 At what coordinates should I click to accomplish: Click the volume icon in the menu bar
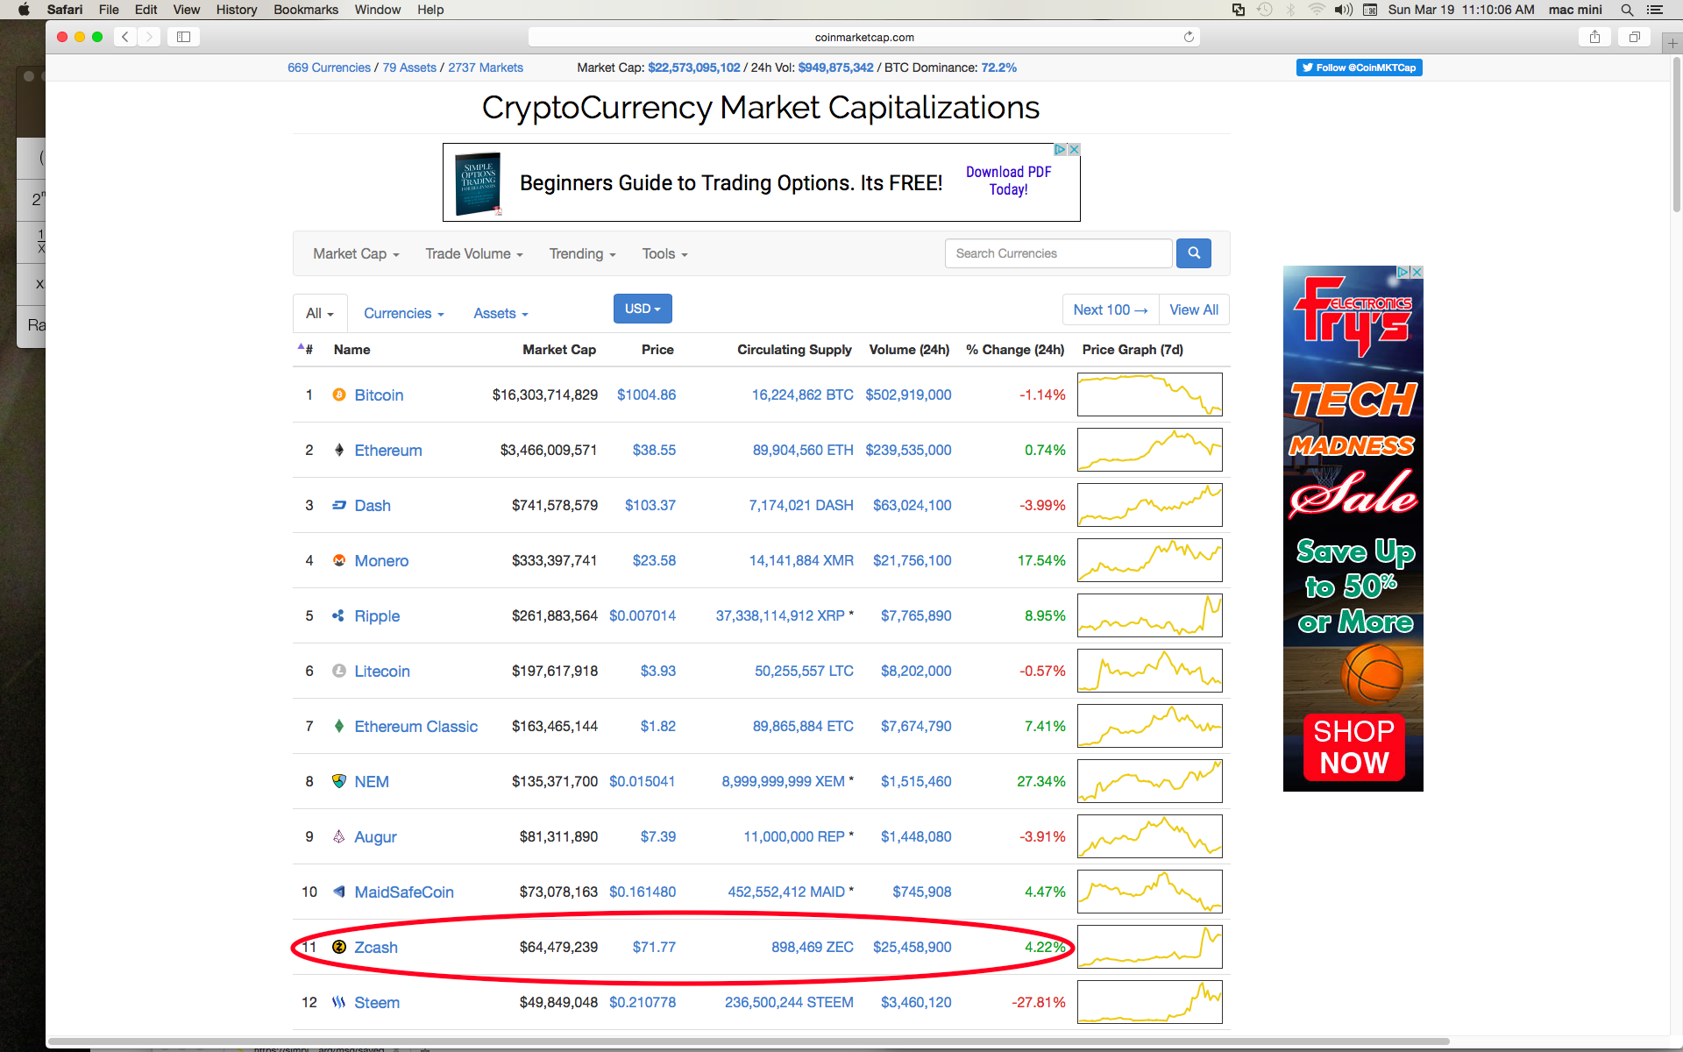[x=1343, y=10]
